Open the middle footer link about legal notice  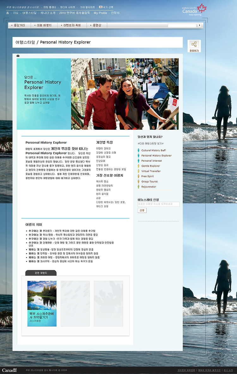tap(209, 371)
